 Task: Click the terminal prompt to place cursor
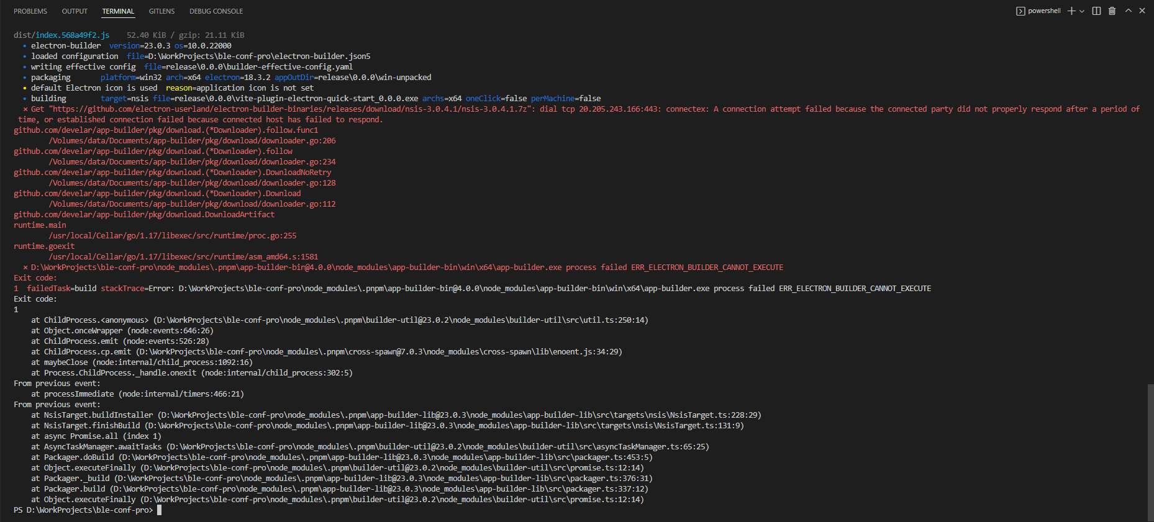[x=159, y=510]
